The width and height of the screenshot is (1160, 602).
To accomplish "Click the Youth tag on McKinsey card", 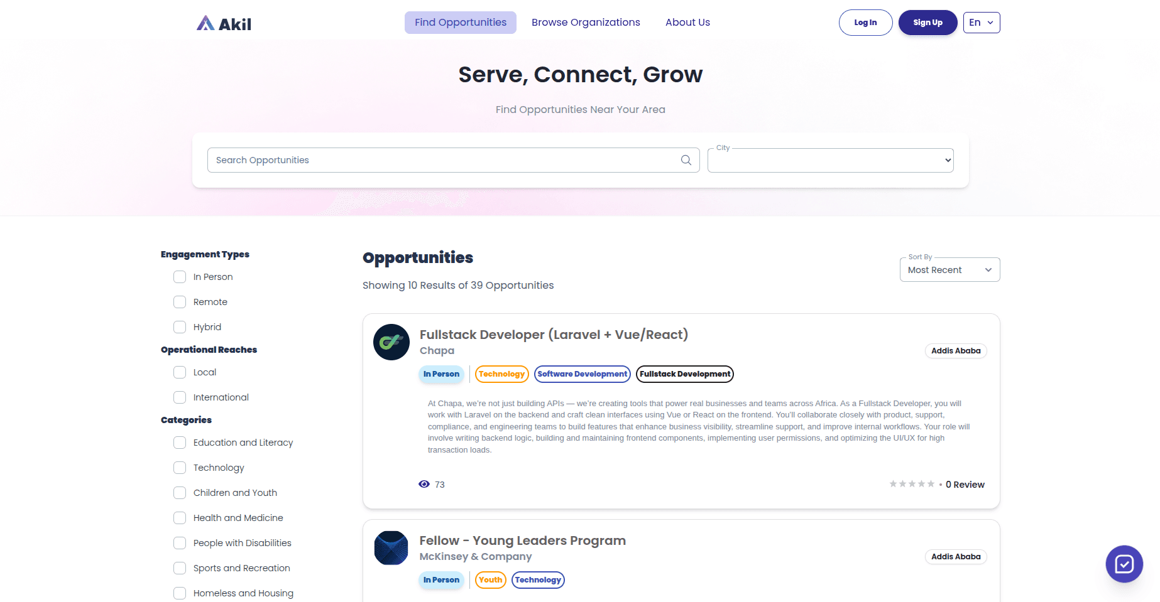I will coord(490,580).
